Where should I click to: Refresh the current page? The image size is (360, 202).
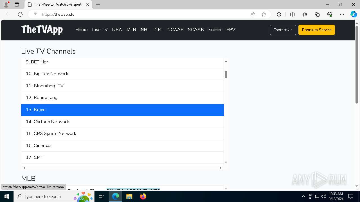click(20, 14)
